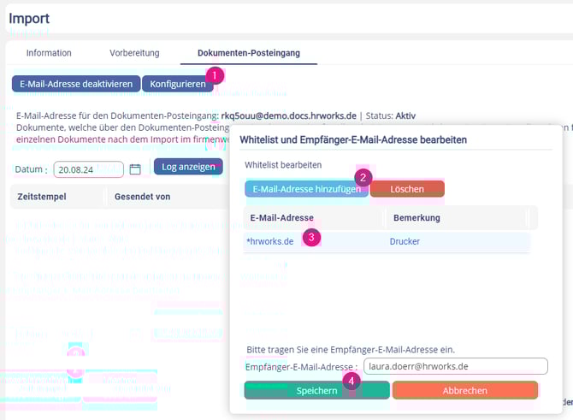Switch to the Information tab

[49, 53]
